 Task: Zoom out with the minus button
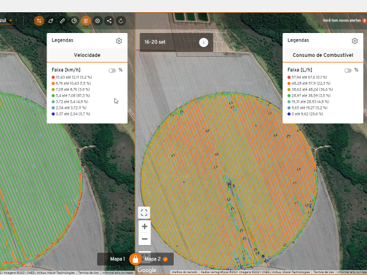(144, 239)
